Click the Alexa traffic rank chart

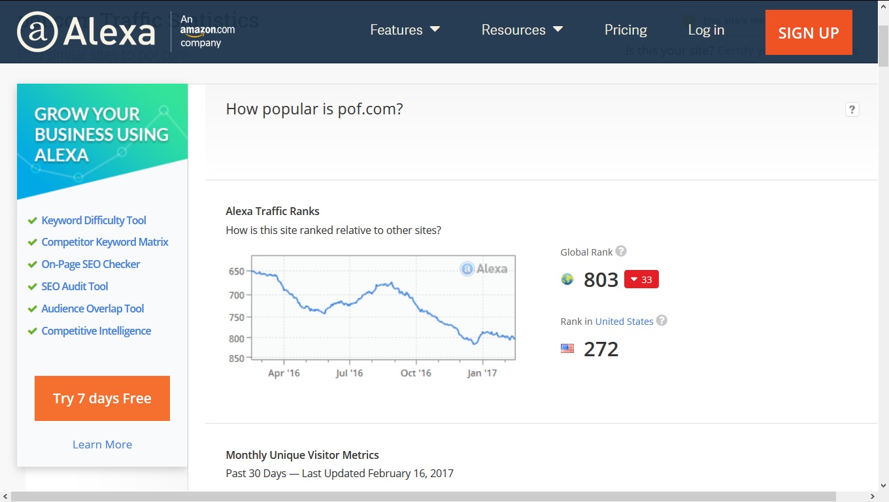click(x=371, y=317)
